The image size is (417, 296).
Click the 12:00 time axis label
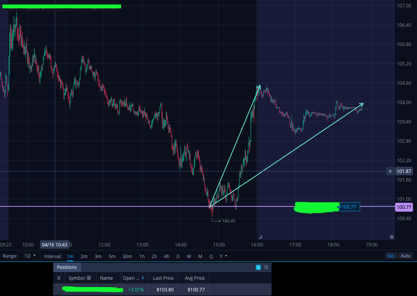click(x=104, y=245)
